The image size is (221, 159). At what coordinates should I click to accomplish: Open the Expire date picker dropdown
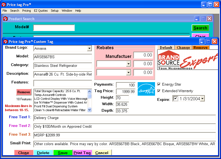(202, 98)
